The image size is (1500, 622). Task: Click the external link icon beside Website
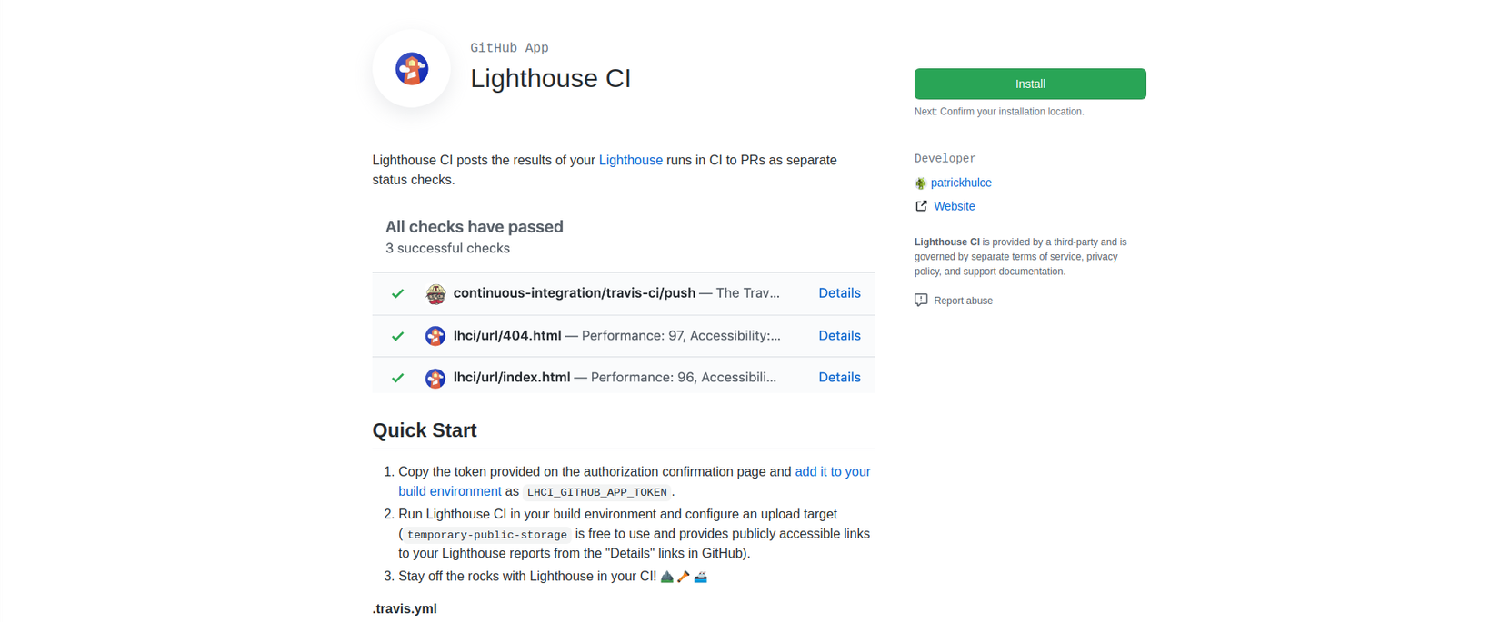921,206
